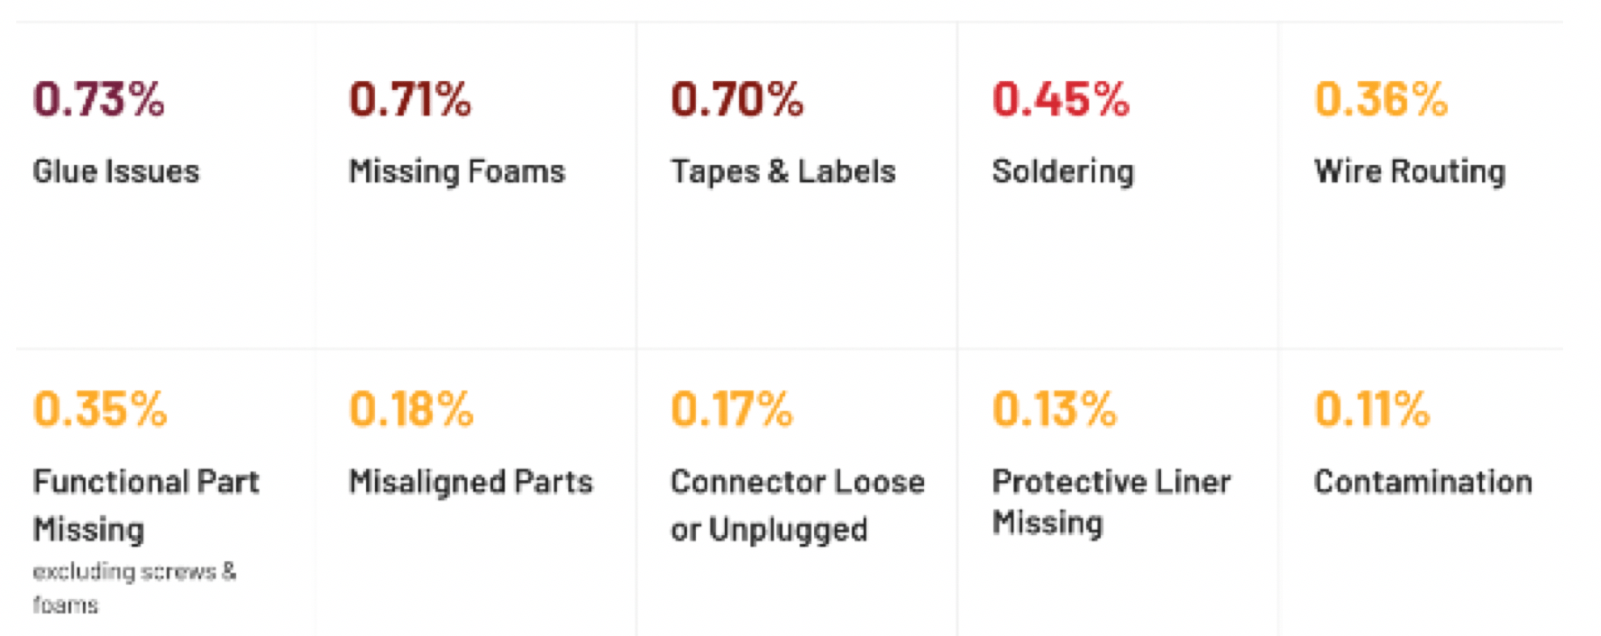1601x636 pixels.
Task: Click the 0.18% Misaligned Parts value
Action: tap(411, 409)
